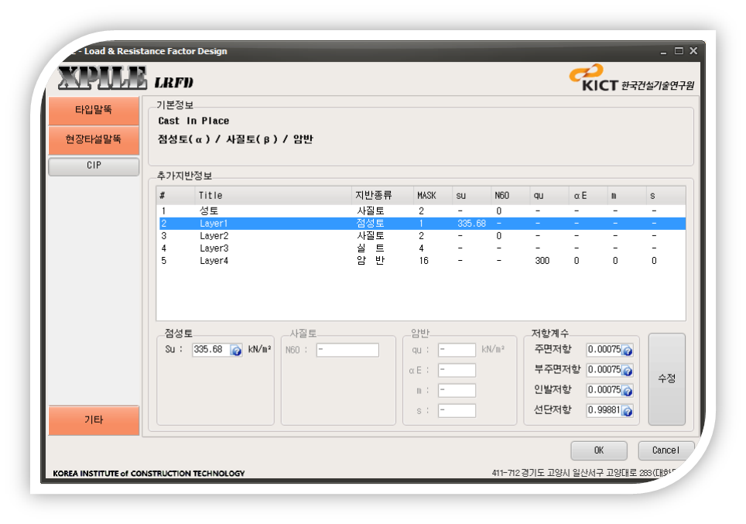Screen dimensions: 746x524
Task: Select the 성토 row in the table
Action: (x=422, y=211)
